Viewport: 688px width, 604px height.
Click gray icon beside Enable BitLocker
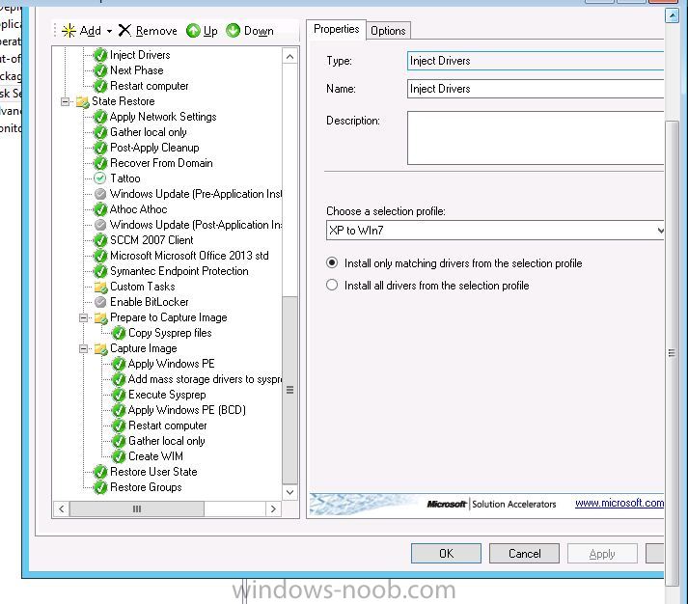(100, 302)
